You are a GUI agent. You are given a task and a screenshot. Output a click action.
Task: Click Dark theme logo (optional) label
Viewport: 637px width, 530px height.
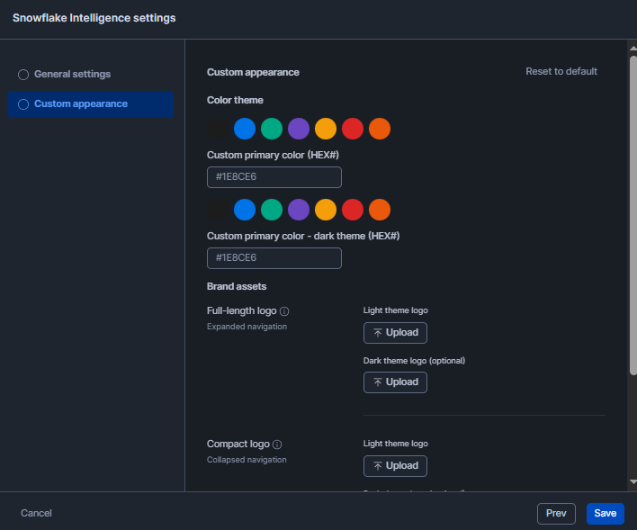coord(414,361)
